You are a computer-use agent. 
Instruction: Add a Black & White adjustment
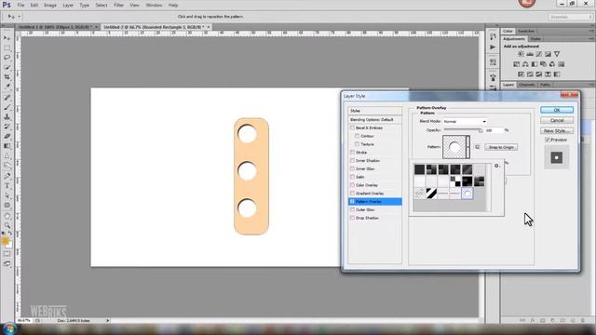coord(535,64)
